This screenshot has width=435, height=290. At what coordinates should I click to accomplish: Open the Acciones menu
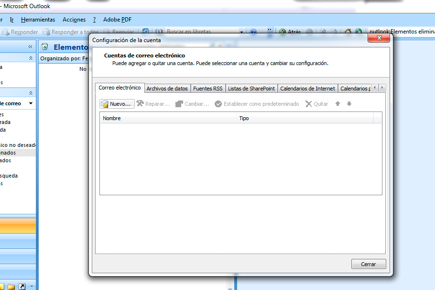74,20
